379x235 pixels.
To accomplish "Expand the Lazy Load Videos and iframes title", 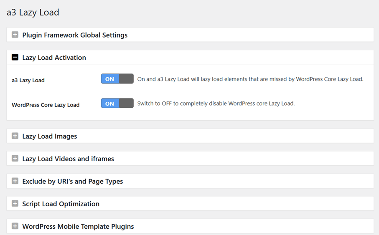I will click(68, 159).
